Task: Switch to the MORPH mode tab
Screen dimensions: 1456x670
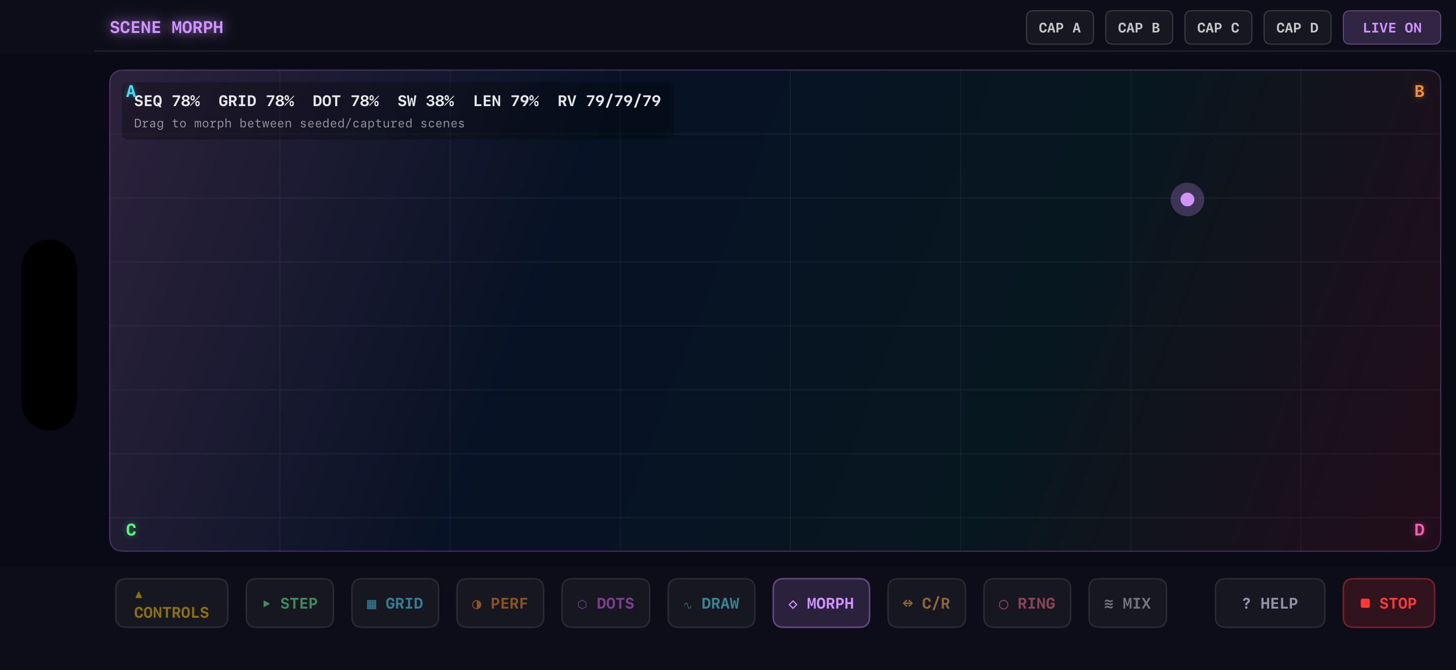Action: click(x=821, y=603)
